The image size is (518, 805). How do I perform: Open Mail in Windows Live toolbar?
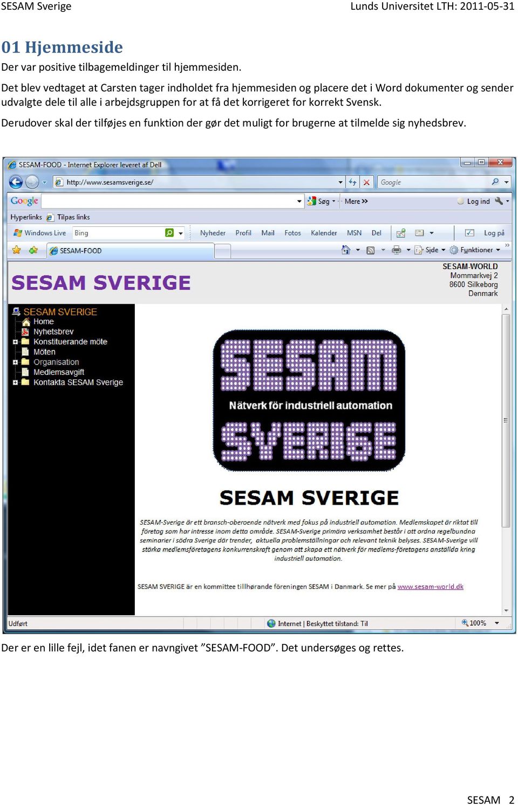tap(268, 233)
